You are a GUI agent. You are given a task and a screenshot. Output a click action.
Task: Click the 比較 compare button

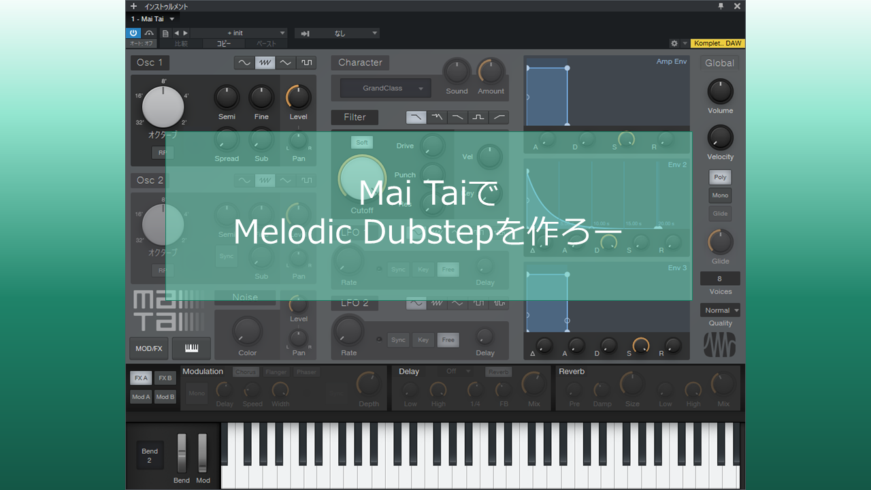(x=181, y=44)
